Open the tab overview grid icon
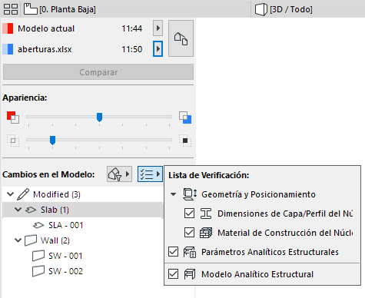The width and height of the screenshot is (365, 298). point(11,9)
